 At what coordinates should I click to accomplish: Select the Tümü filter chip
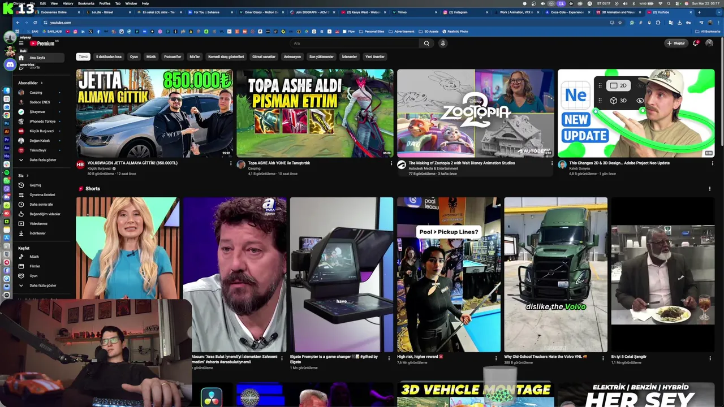(x=83, y=57)
